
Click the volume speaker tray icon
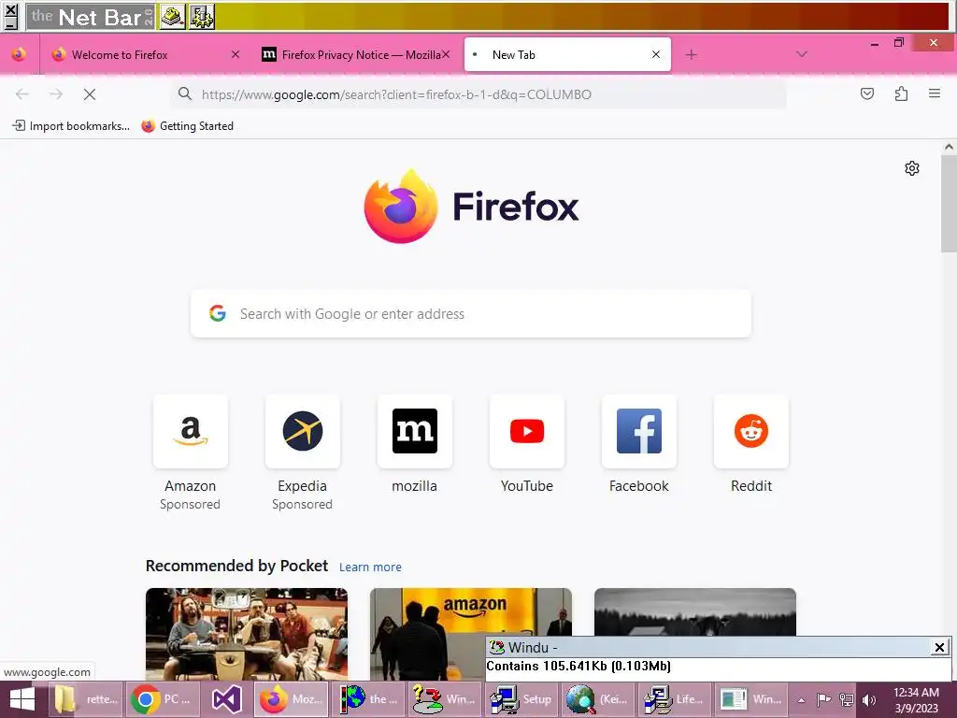(x=869, y=700)
